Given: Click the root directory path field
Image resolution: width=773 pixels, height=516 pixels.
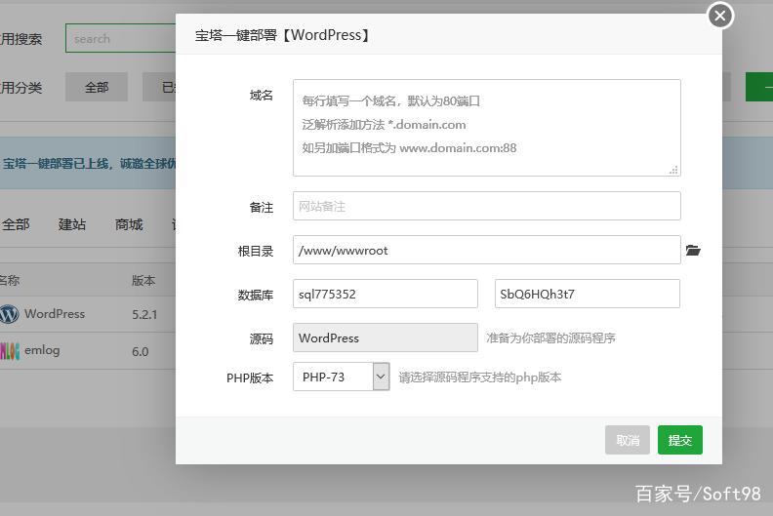Looking at the screenshot, I should 487,250.
